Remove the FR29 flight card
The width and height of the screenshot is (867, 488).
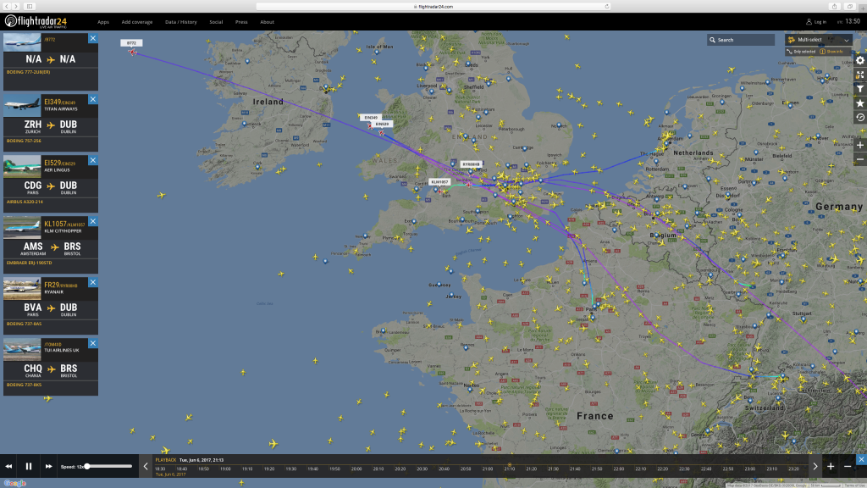click(93, 282)
